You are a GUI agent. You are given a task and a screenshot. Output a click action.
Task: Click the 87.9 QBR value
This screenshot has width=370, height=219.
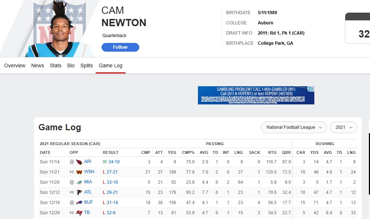tap(286, 162)
